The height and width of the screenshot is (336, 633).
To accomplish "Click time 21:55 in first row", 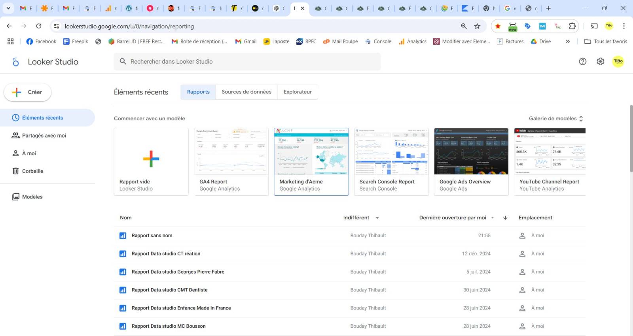I will pyautogui.click(x=484, y=236).
